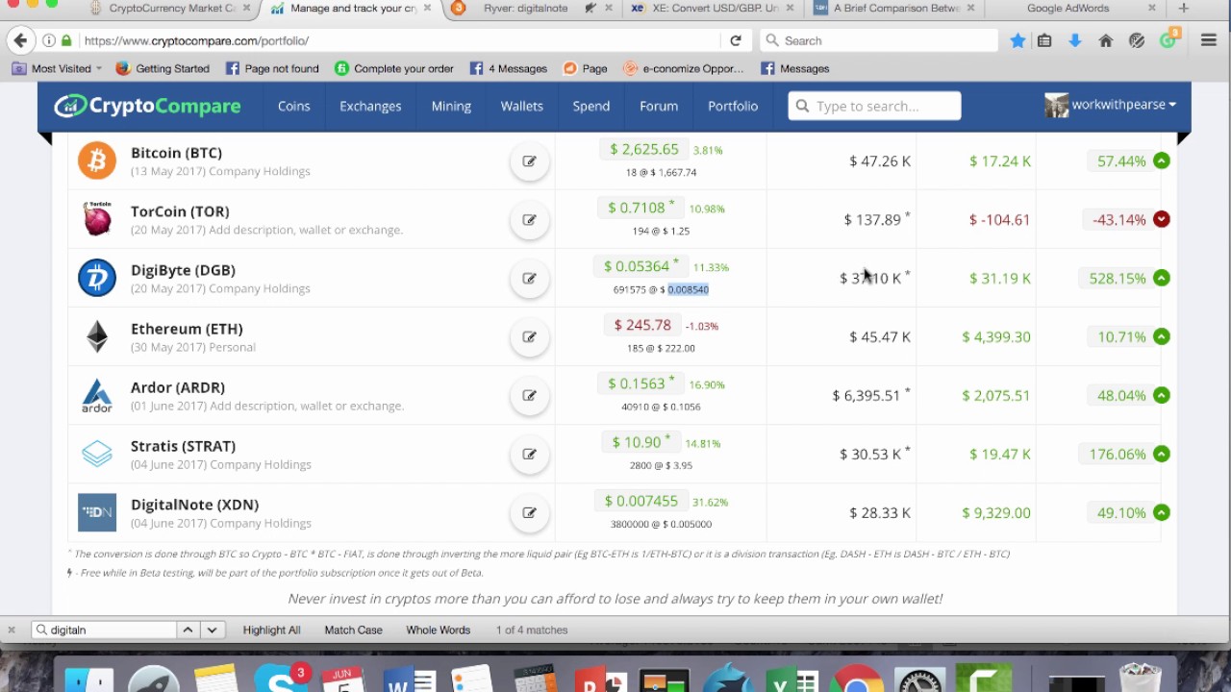Click the DigitalNote XDN logo
The width and height of the screenshot is (1231, 692).
pyautogui.click(x=97, y=512)
